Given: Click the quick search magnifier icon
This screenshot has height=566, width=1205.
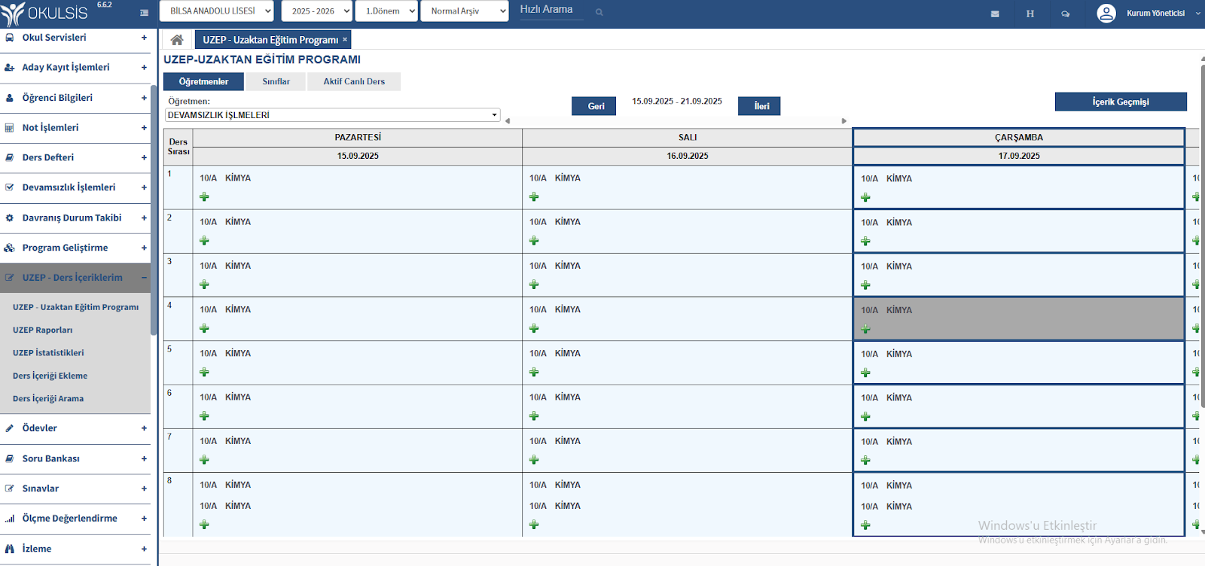Looking at the screenshot, I should pyautogui.click(x=599, y=12).
